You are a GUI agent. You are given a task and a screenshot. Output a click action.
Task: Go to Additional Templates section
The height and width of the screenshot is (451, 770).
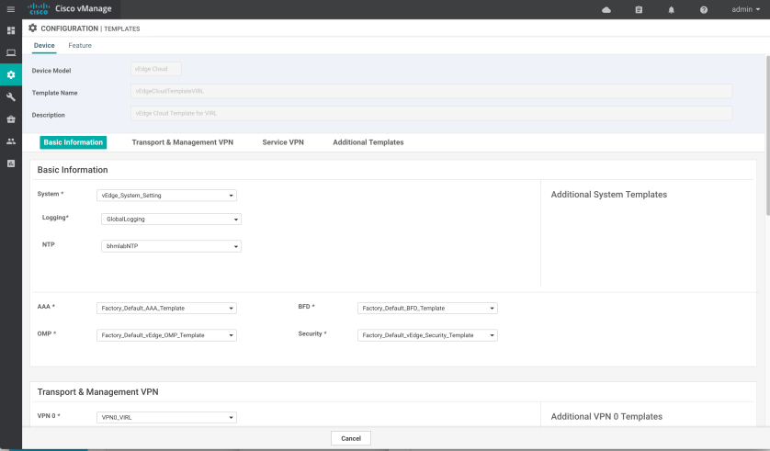(368, 142)
